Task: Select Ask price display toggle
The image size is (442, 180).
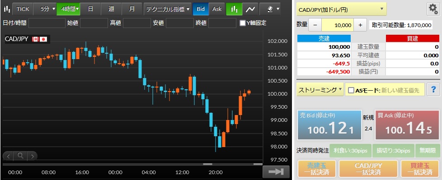Action: click(x=217, y=9)
